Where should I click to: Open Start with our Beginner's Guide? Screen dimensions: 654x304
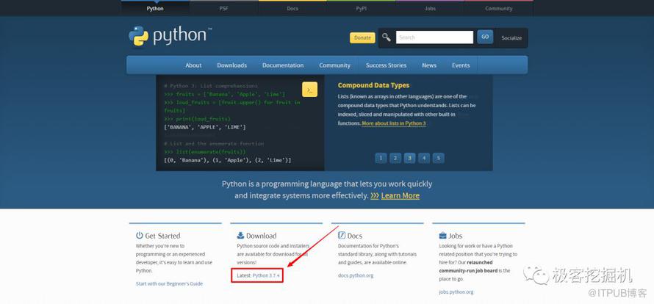pos(169,283)
